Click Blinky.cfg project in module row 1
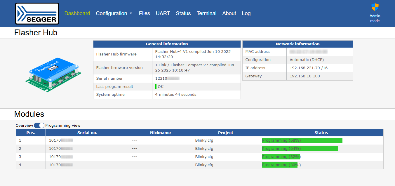 [204, 140]
